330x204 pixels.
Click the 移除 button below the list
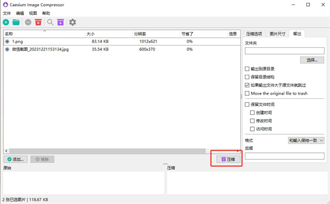pos(42,159)
